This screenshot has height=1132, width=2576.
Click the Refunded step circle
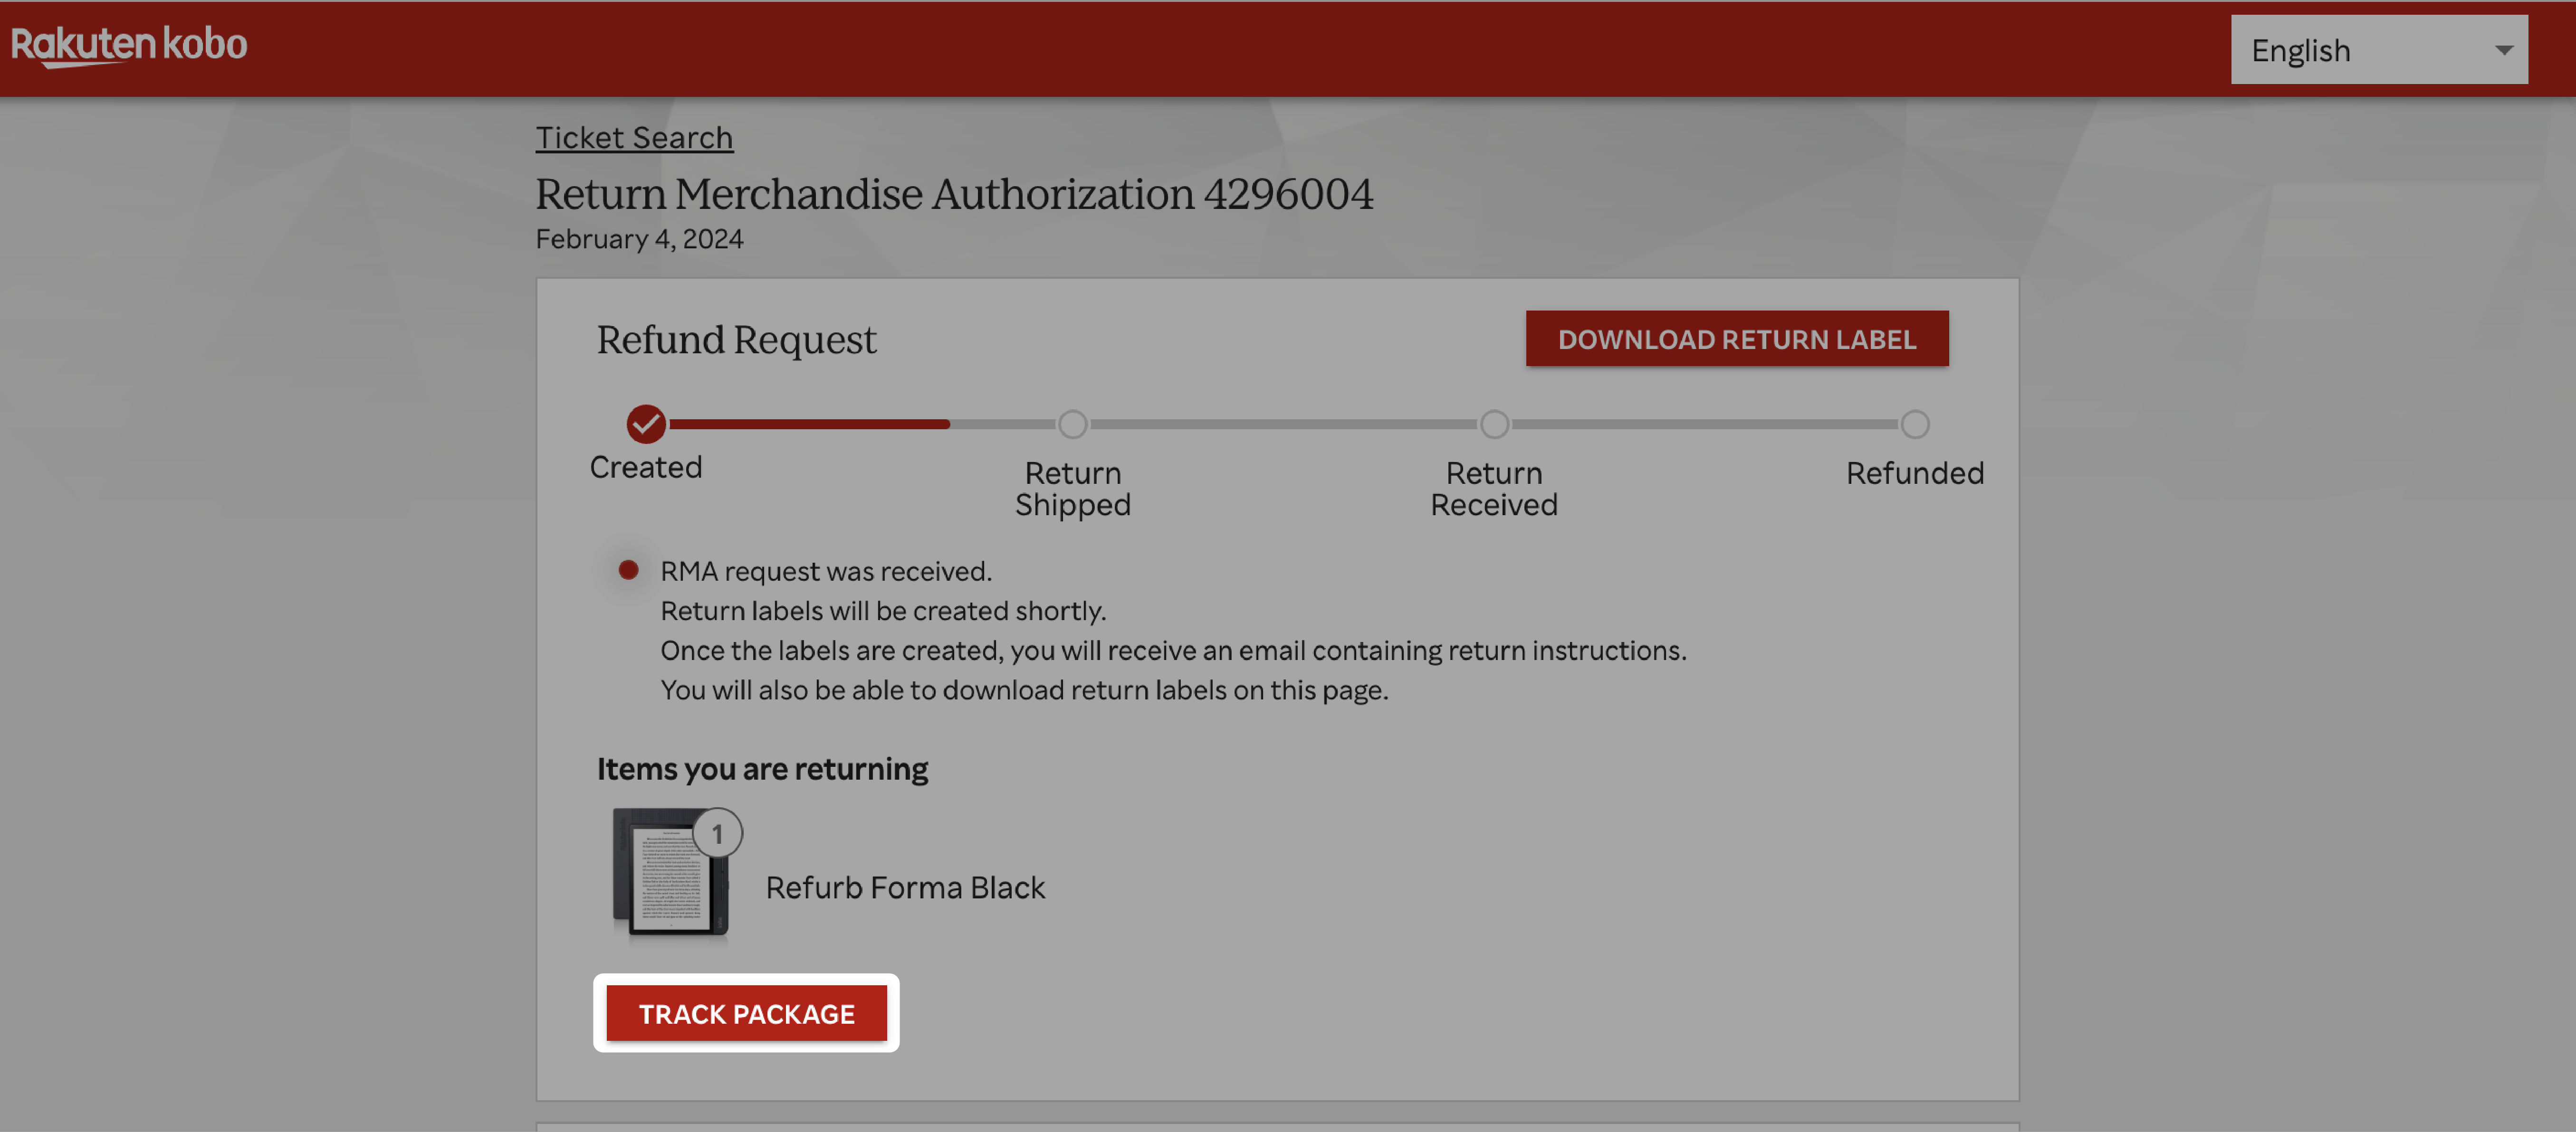(1914, 424)
